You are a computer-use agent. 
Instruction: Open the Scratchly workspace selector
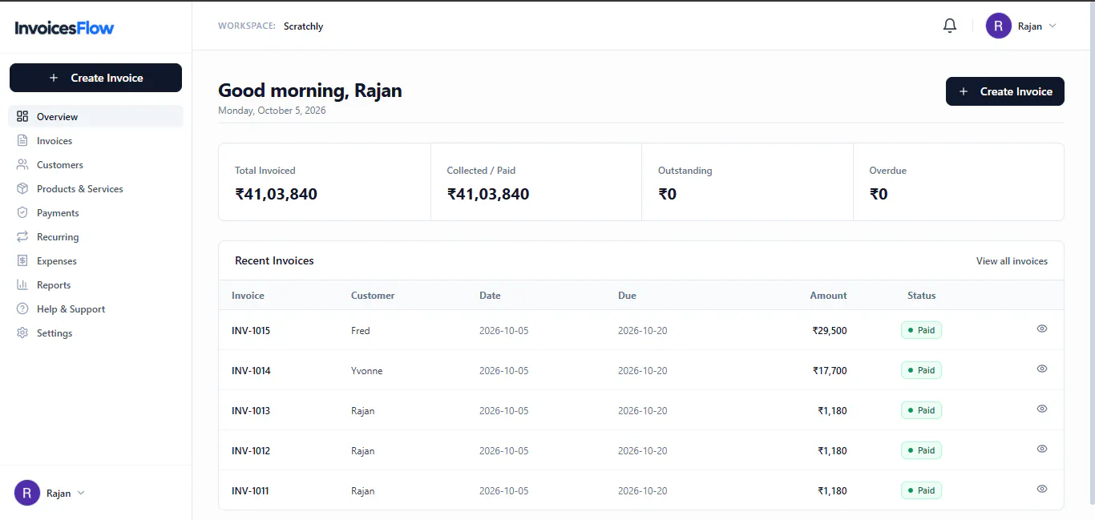click(303, 26)
